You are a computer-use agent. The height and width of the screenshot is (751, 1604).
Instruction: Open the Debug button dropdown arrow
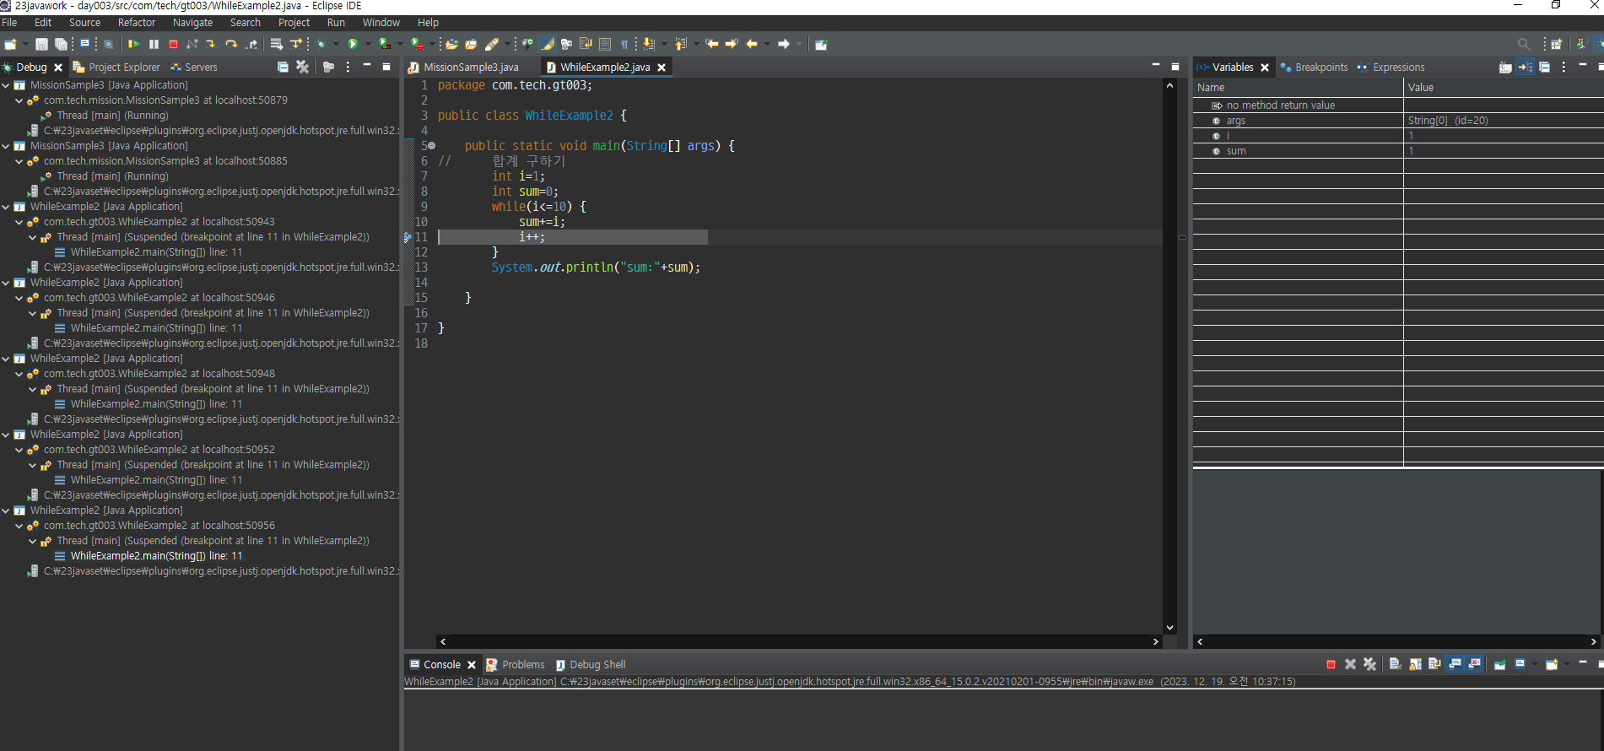click(336, 44)
